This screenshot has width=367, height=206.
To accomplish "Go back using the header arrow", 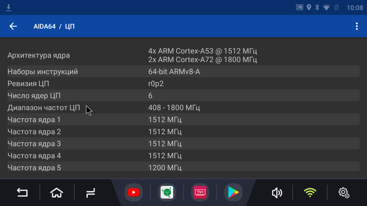I will tap(13, 26).
